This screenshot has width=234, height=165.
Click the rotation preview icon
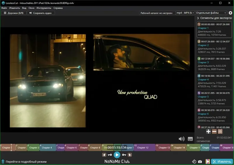pyautogui.click(x=194, y=161)
